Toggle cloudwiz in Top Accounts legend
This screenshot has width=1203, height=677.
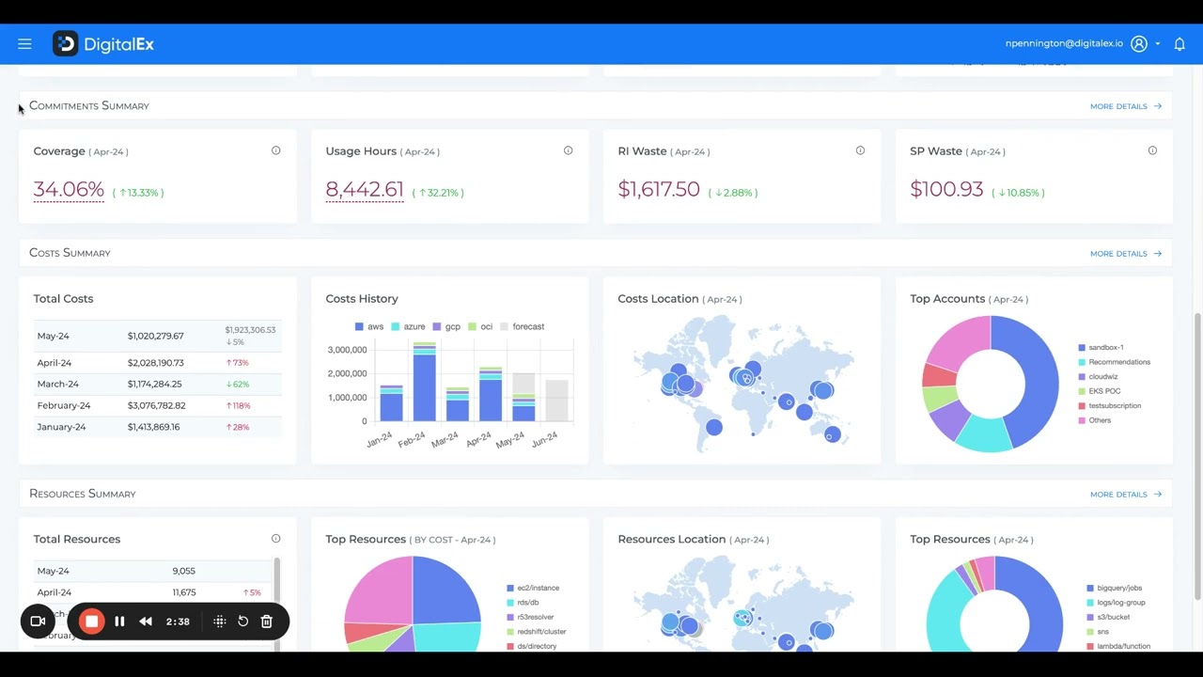pyautogui.click(x=1098, y=377)
